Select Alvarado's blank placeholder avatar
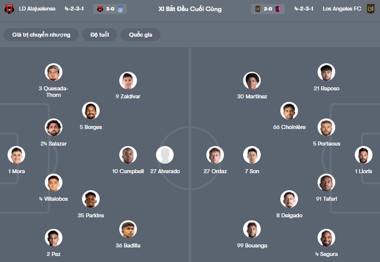This screenshot has width=380, height=262. click(165, 155)
